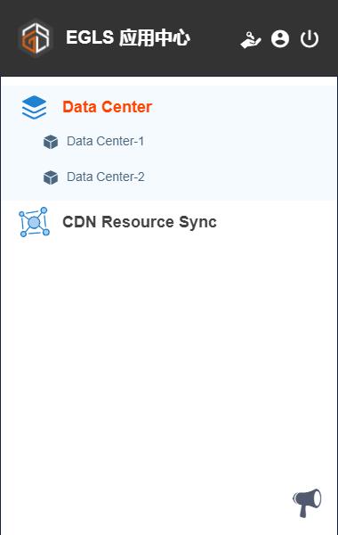Select Data Center-1 entry
Screen dimensions: 338x535
pos(106,141)
